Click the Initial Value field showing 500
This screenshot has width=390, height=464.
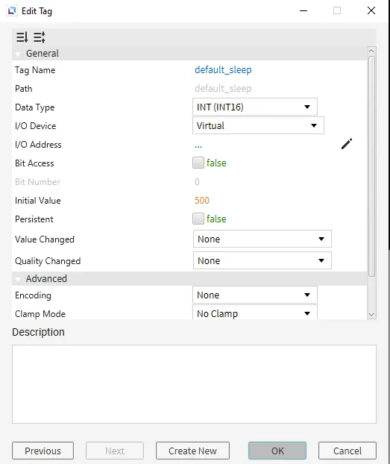(202, 201)
